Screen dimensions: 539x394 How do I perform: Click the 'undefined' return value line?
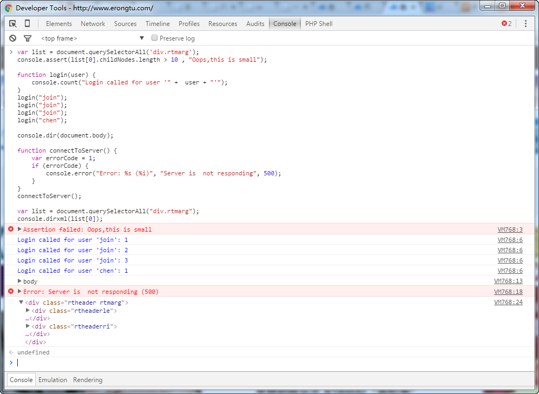(34, 352)
